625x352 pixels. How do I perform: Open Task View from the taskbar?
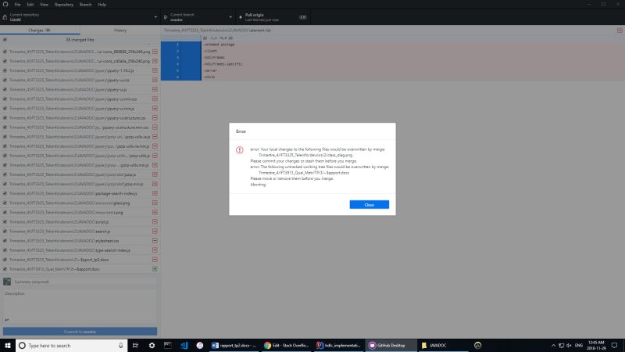(x=135, y=345)
